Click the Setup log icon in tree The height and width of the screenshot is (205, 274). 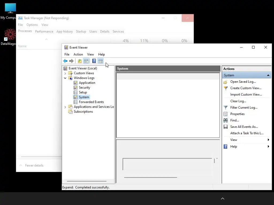pos(75,92)
